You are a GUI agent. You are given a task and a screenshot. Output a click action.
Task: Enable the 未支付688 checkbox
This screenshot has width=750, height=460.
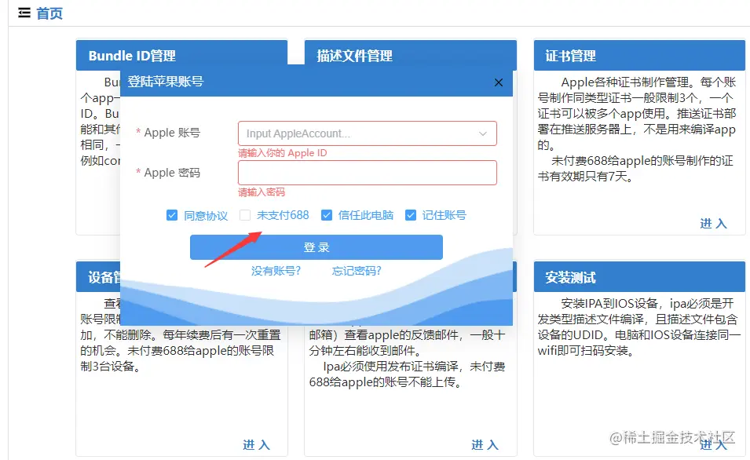(x=245, y=215)
